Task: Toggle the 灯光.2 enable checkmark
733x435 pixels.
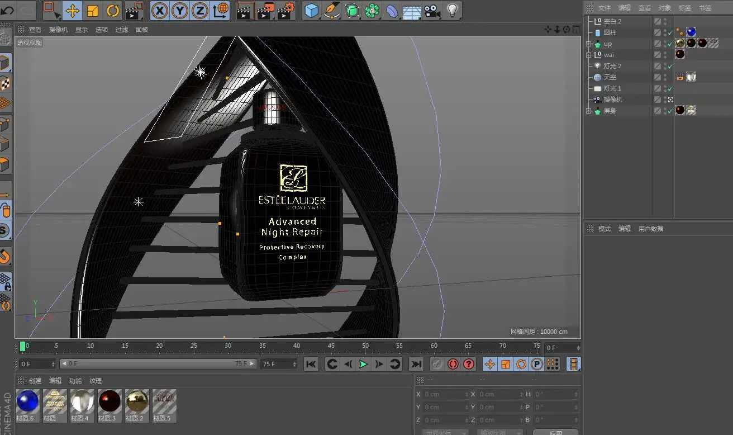Action: (670, 66)
